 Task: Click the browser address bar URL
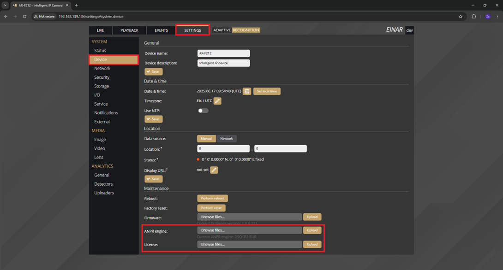pos(91,17)
